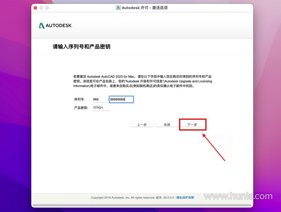Focus the serial number prefix field 666
Screen dimensions: 281x212
point(100,99)
